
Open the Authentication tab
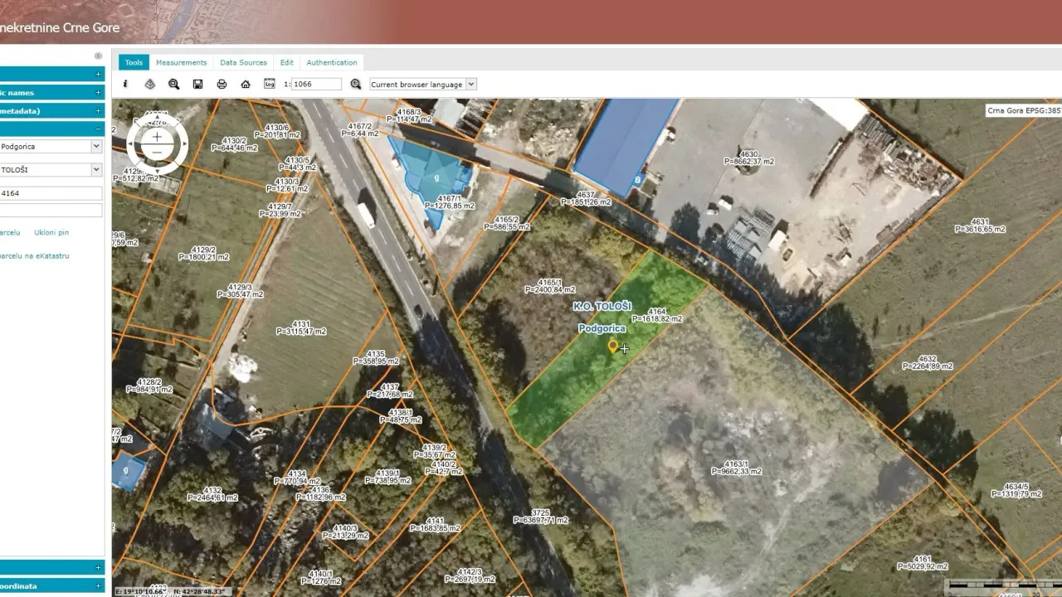click(x=332, y=62)
